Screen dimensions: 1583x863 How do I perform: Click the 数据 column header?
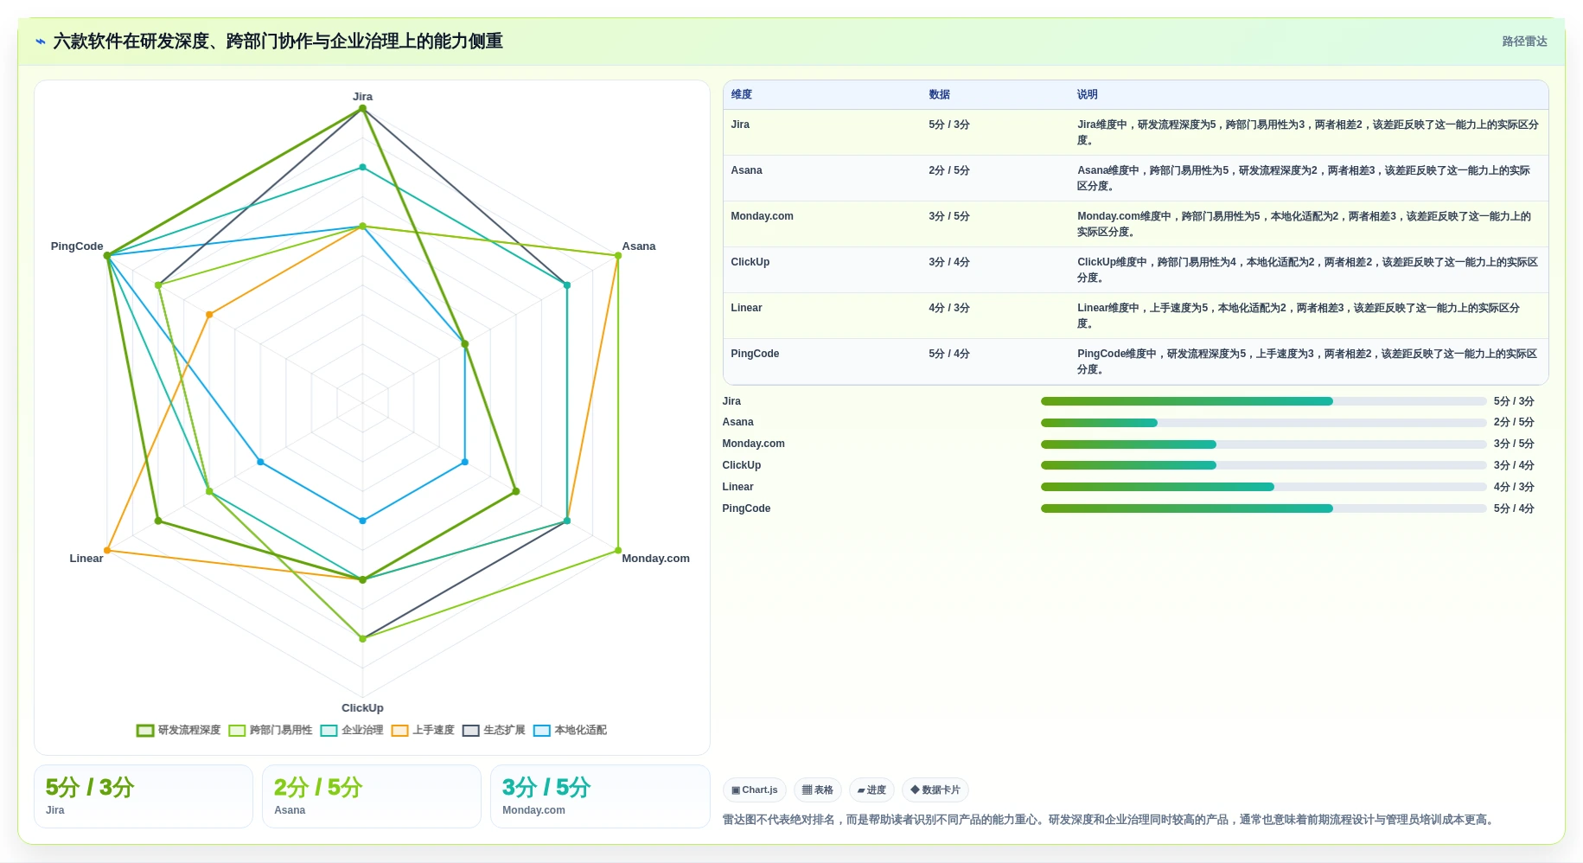[x=940, y=95]
